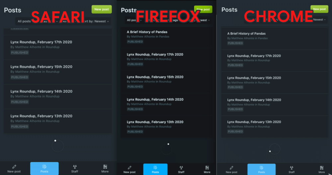332x175 pixels.
Task: Open the All posts filter dropdown in Safari panel
Action: point(25,21)
